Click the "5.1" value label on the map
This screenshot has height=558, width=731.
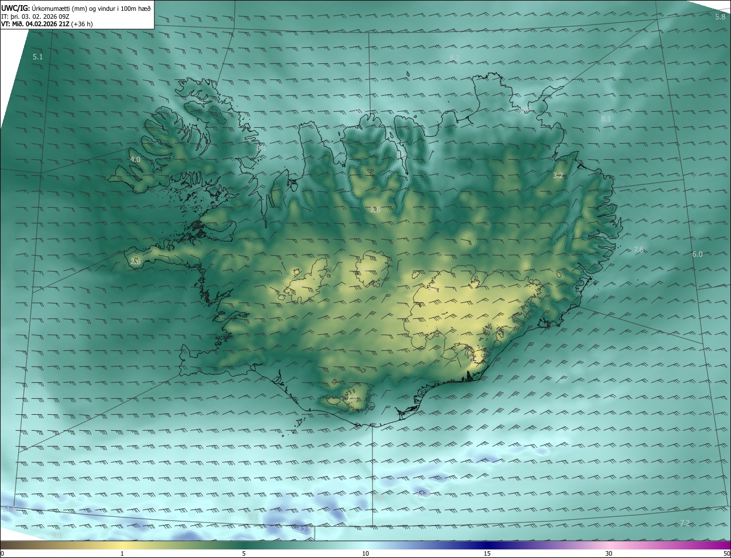38,56
